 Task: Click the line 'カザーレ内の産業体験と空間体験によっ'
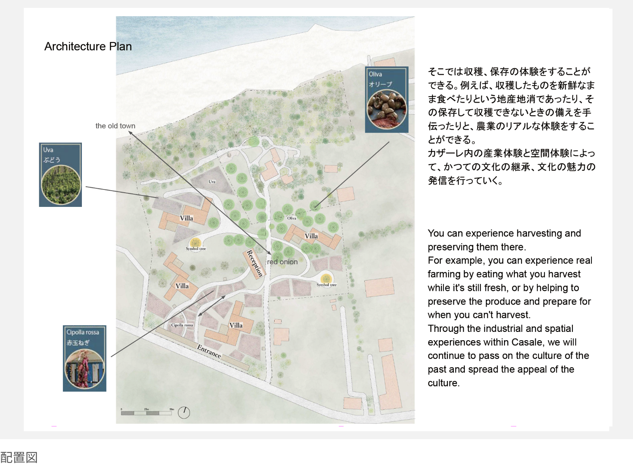(x=512, y=153)
